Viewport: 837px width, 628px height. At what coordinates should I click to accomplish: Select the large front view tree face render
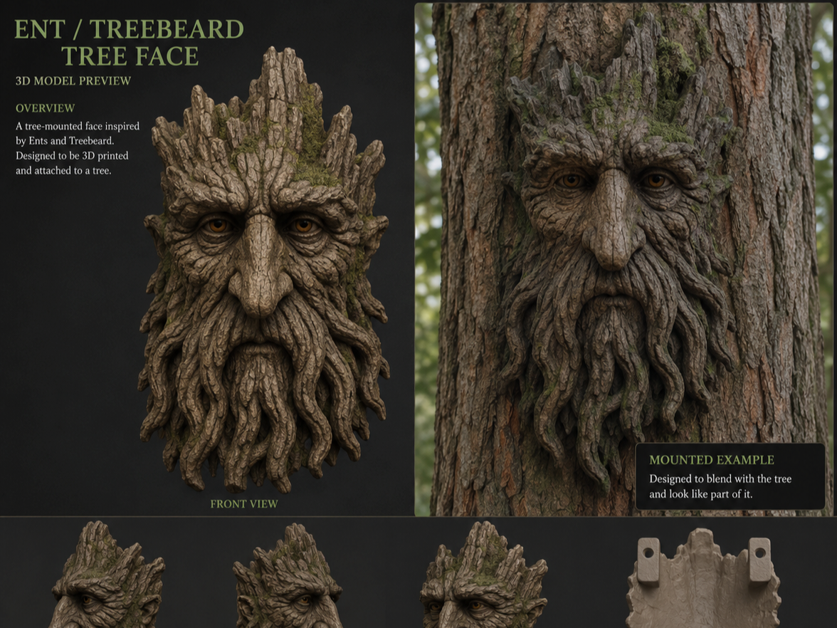coord(263,270)
